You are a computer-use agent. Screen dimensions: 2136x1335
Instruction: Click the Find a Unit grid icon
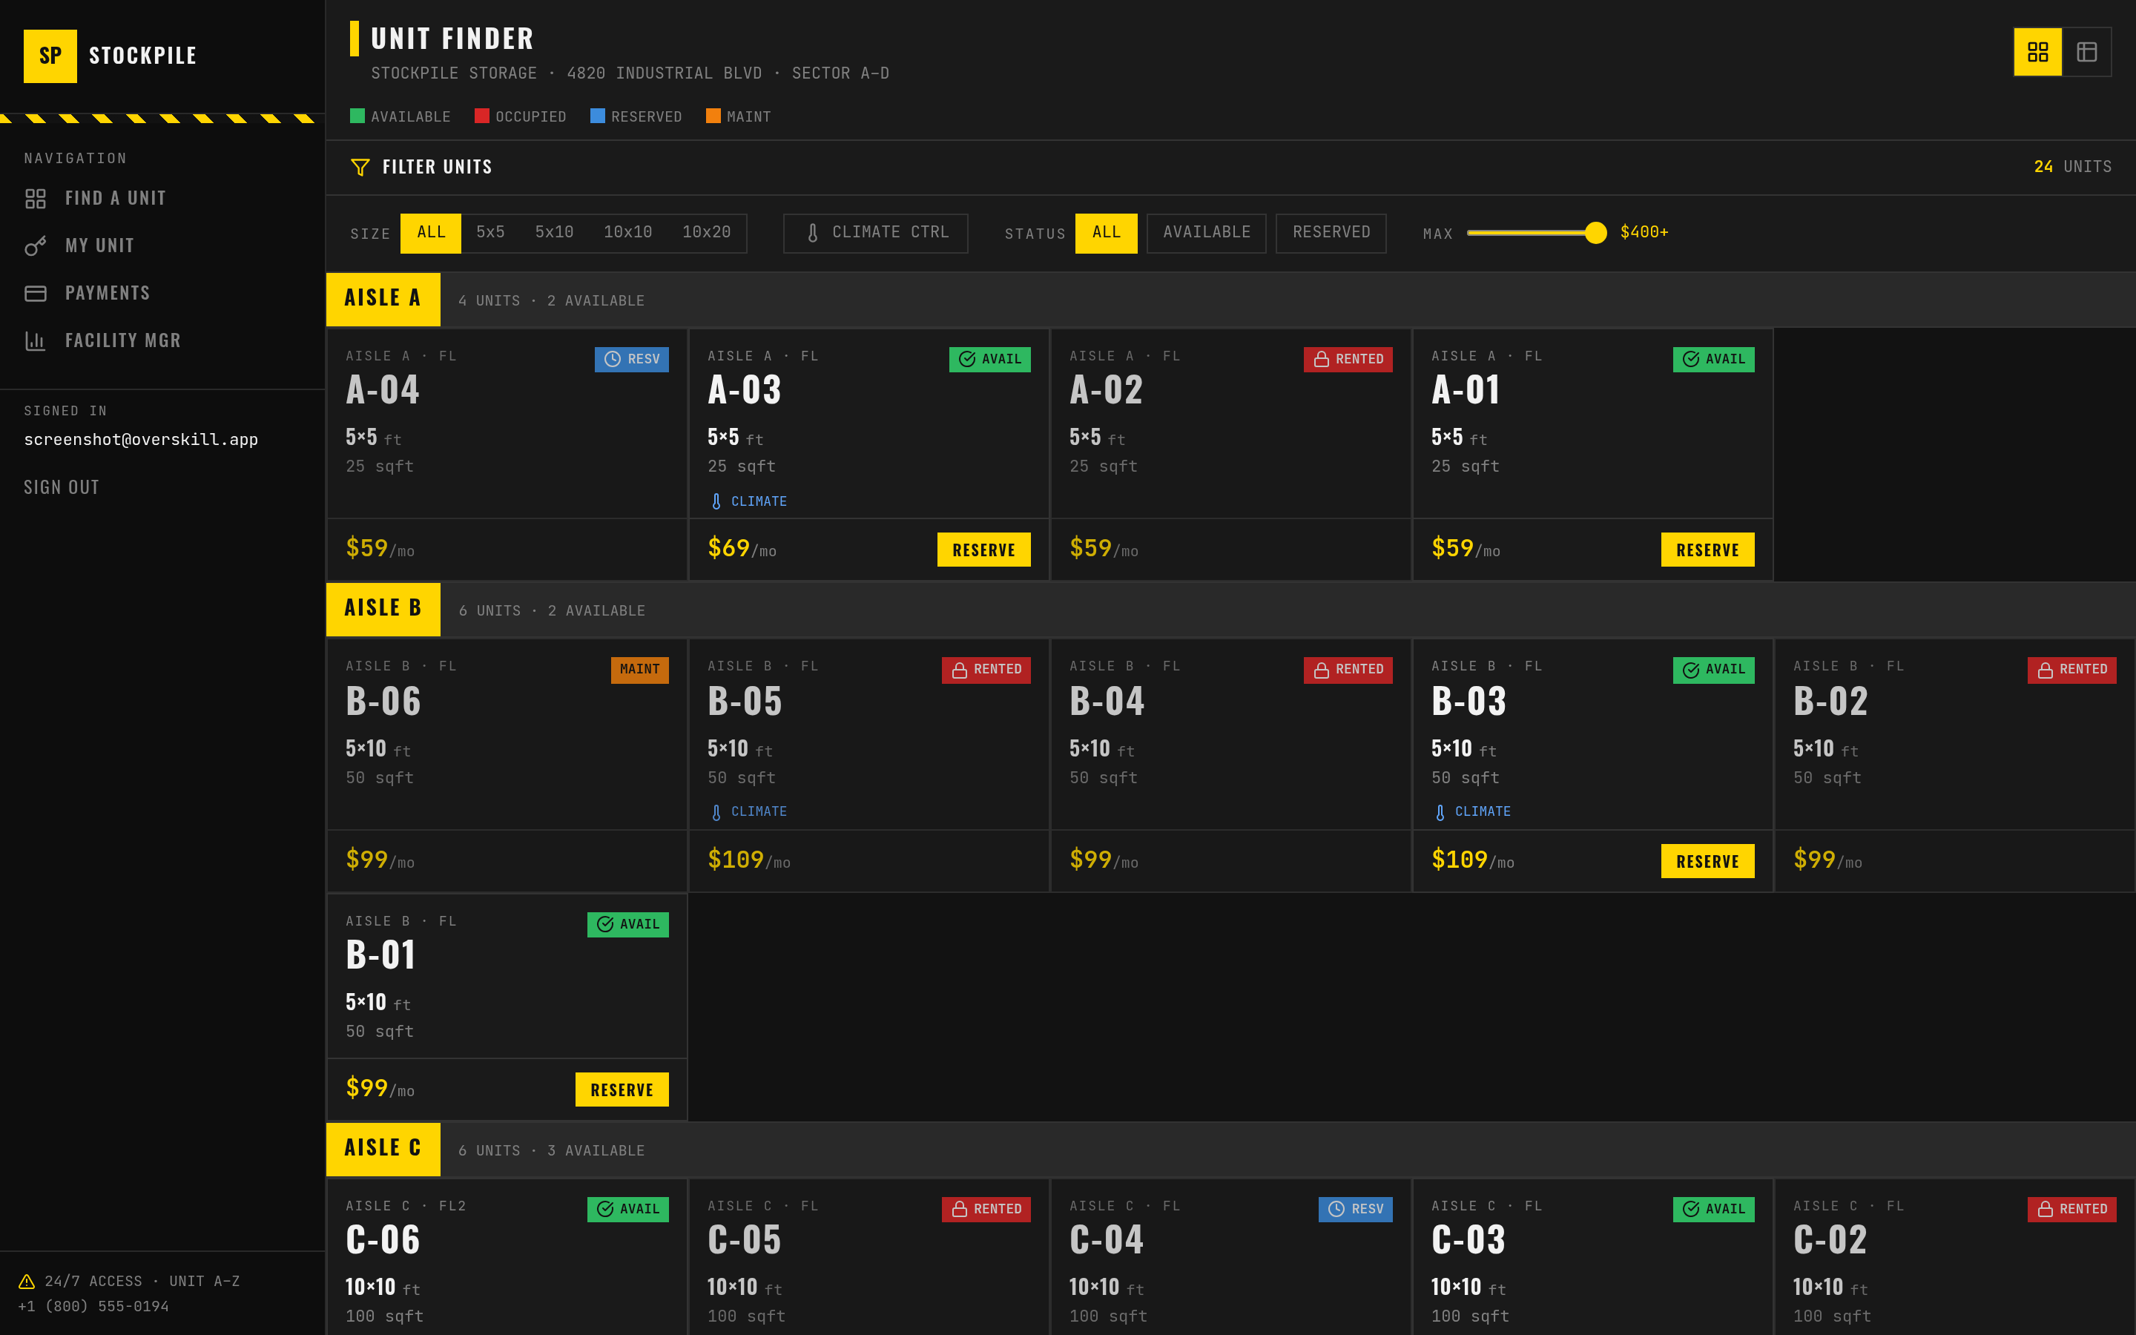36,199
